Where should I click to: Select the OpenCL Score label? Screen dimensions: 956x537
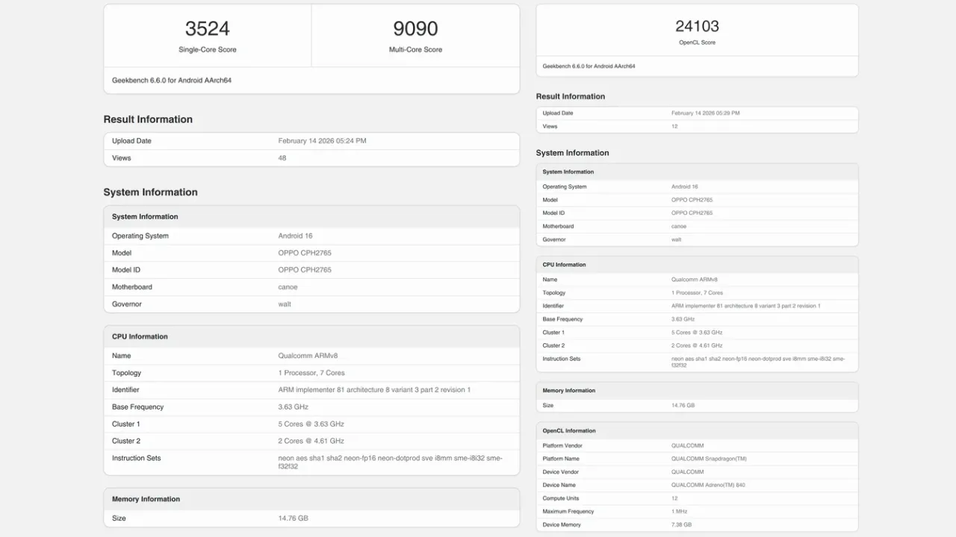pyautogui.click(x=697, y=43)
